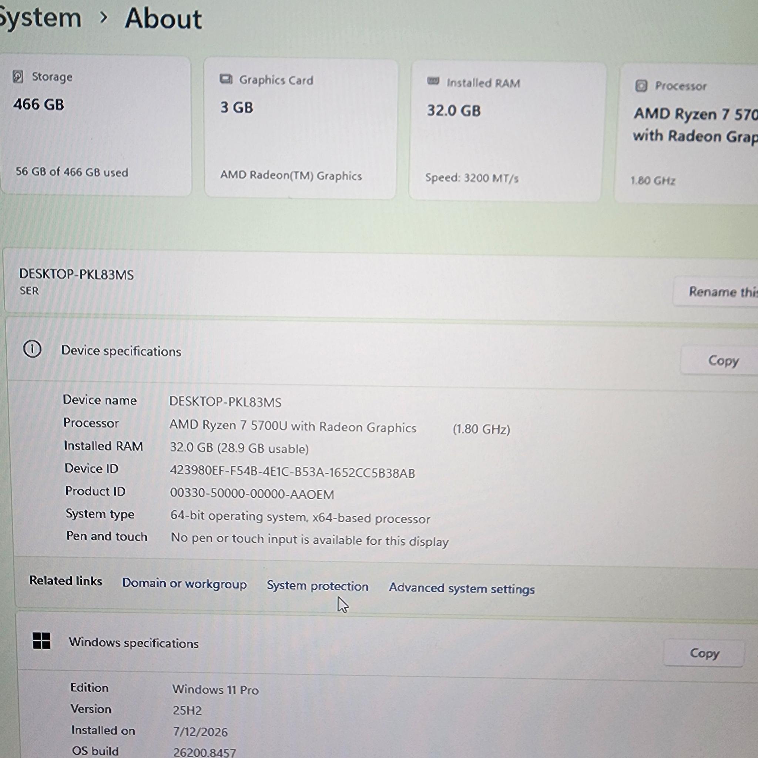758x758 pixels.
Task: Click the Windows logo icon
Action: 41,641
